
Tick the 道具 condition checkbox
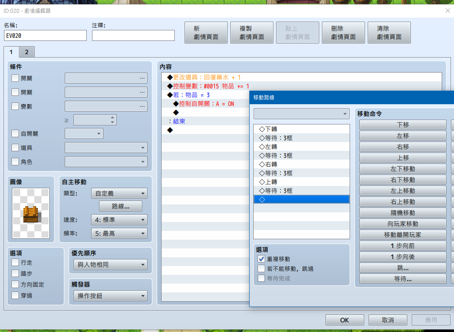(15, 147)
